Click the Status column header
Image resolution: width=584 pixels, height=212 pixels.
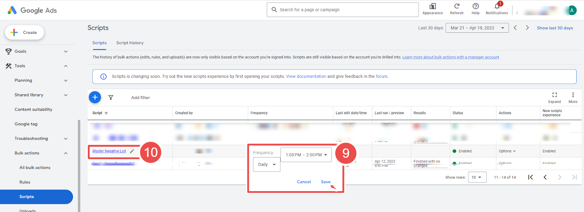tap(458, 113)
